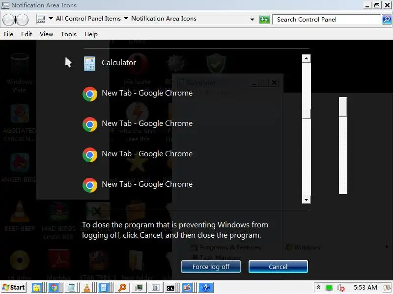Open the orange magnifier taskbar icon
The height and width of the screenshot is (294, 393).
click(122, 288)
